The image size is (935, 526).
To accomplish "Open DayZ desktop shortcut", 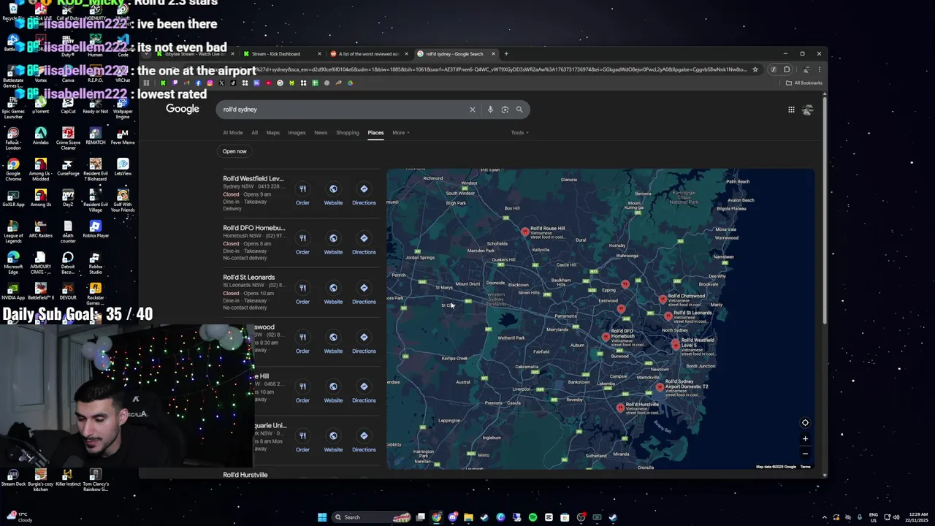I will 68,198.
